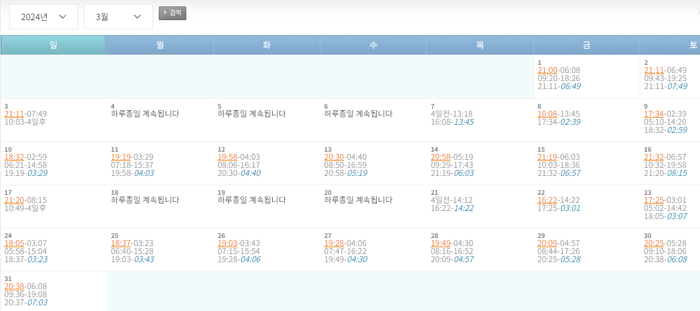Click '06:21-14:58' on March 10
The image size is (700, 311).
click(x=25, y=165)
